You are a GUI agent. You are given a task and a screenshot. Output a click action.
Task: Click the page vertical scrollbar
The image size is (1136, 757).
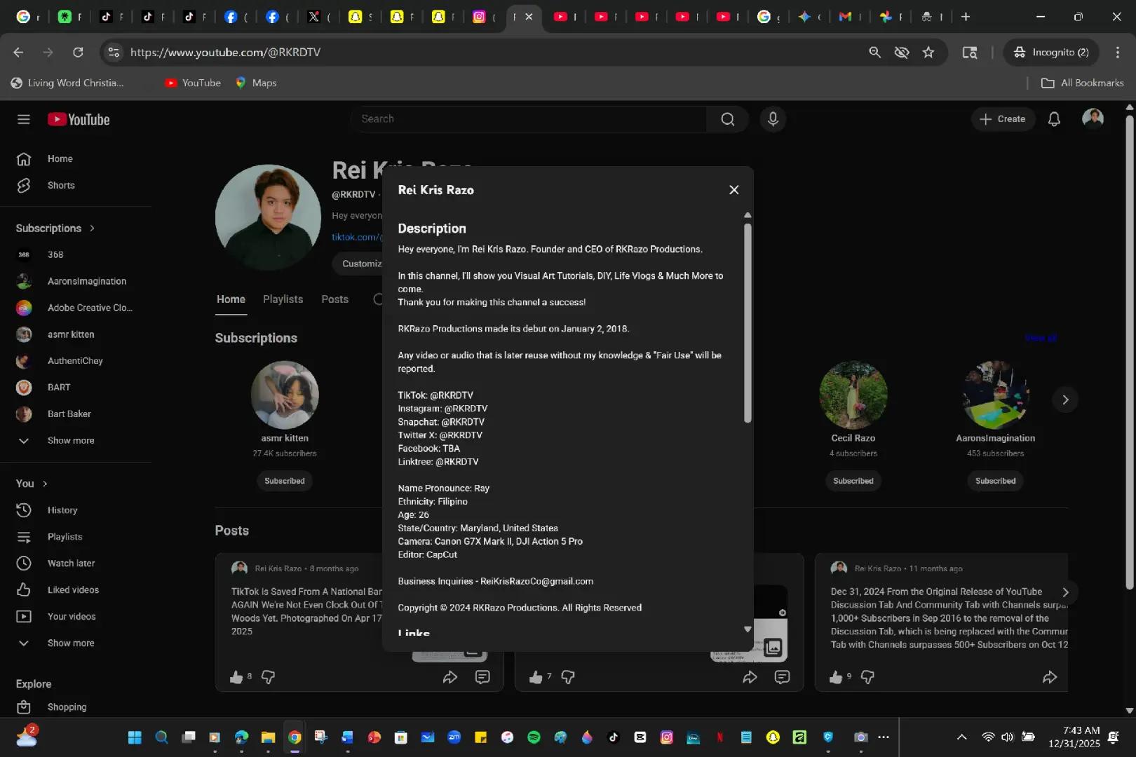tap(1129, 350)
